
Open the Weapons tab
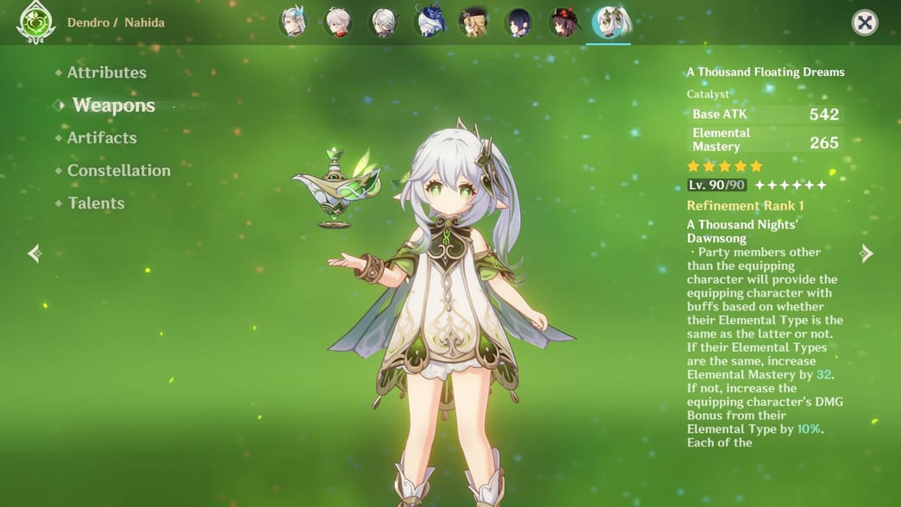coord(113,105)
